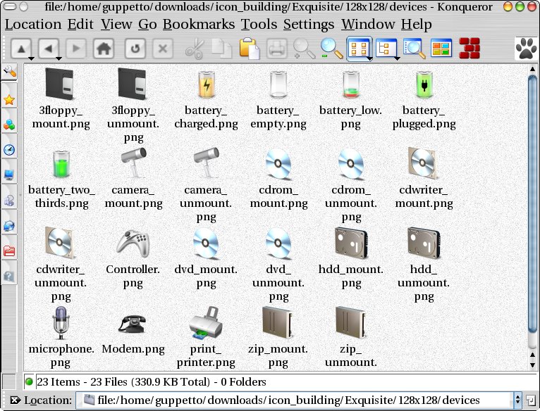
Task: Open the Window menu
Action: click(x=368, y=24)
